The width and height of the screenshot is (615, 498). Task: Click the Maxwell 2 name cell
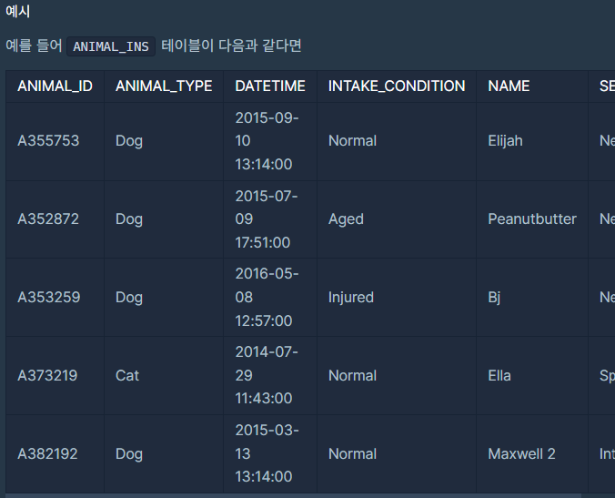coord(532,453)
